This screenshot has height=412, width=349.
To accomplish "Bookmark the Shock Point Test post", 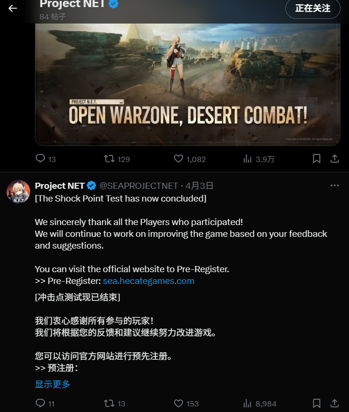I will (316, 403).
